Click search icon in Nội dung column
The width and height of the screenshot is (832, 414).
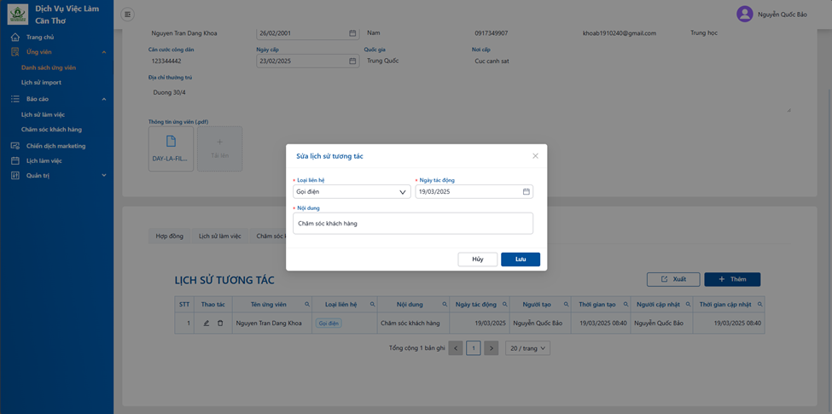click(445, 305)
